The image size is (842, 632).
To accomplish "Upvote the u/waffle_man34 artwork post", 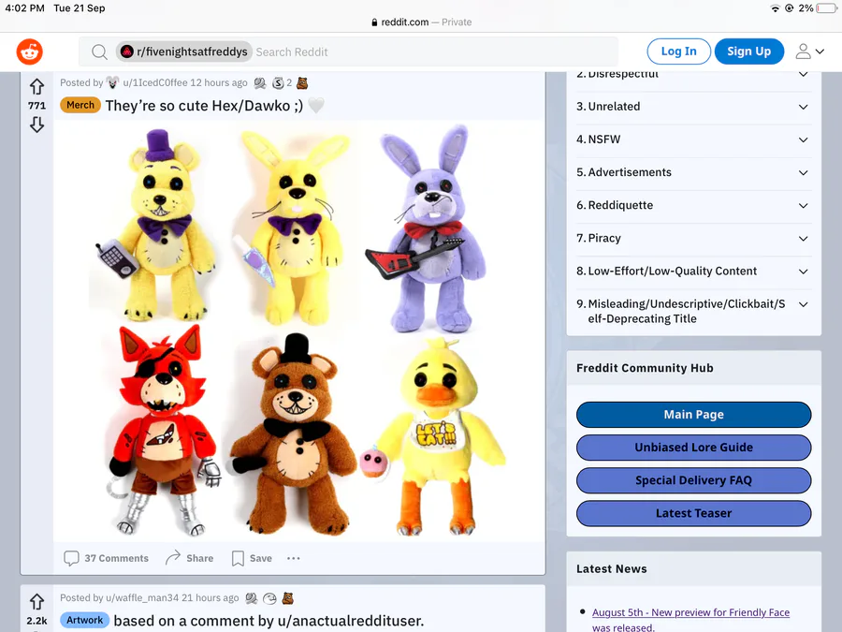I will coord(36,601).
